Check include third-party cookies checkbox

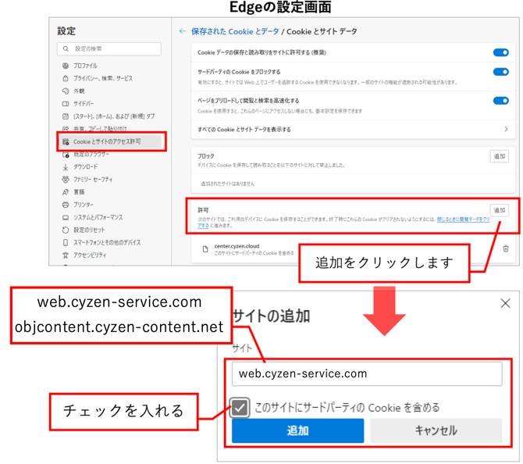coord(240,407)
